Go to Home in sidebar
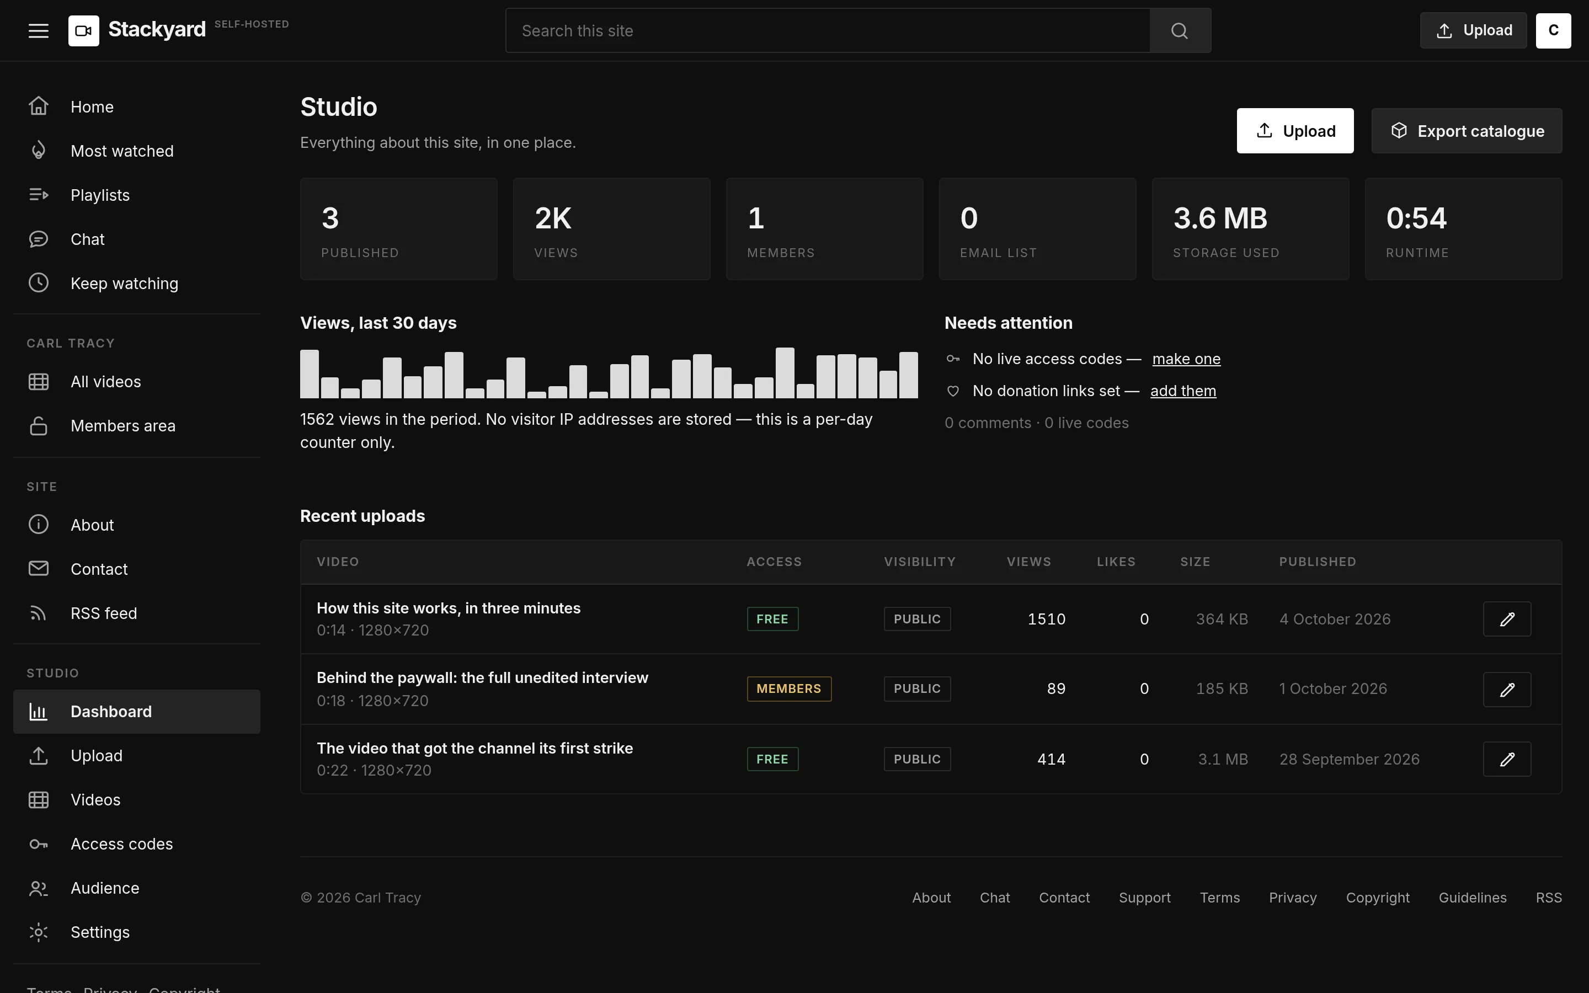Screen dimensions: 1589x993 [x=137, y=106]
